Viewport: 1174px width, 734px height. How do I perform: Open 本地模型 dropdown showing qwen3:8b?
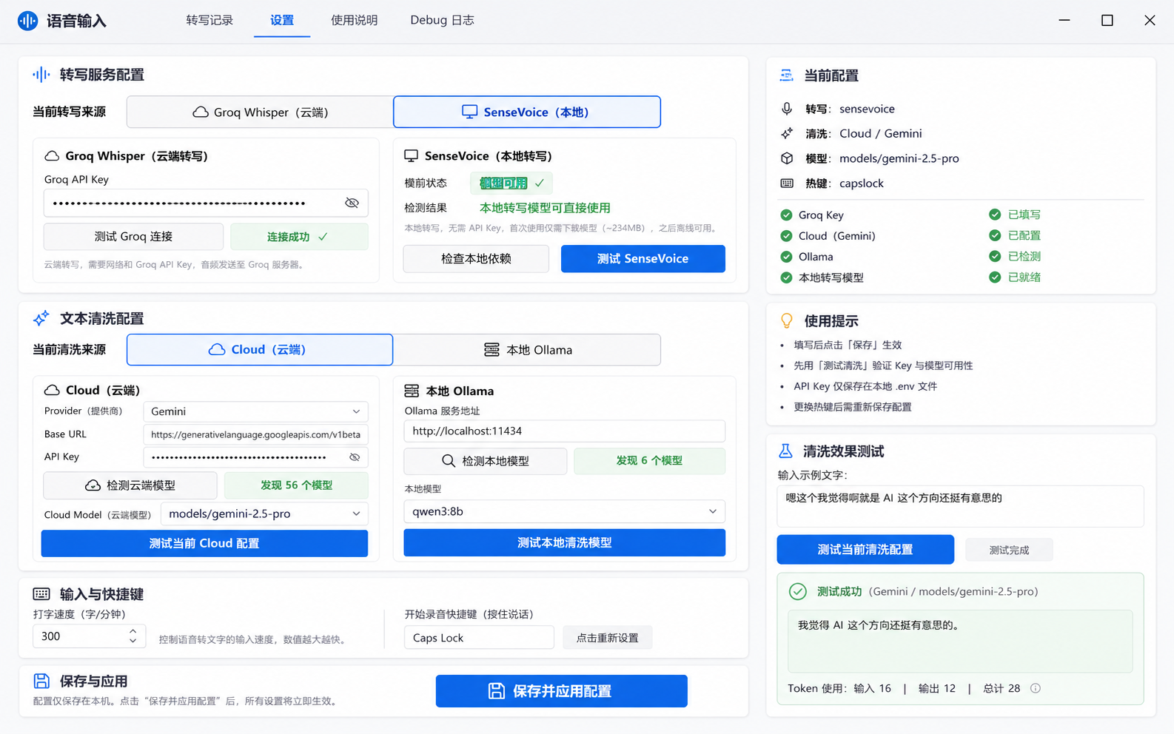[x=564, y=511]
